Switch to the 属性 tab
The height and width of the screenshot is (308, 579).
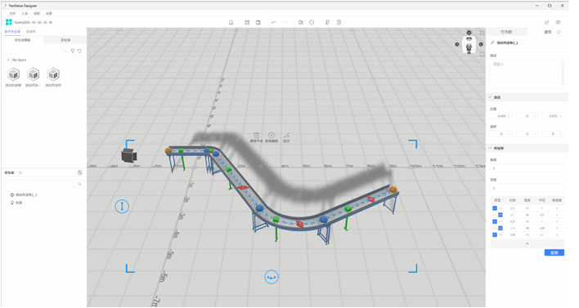pyautogui.click(x=548, y=32)
